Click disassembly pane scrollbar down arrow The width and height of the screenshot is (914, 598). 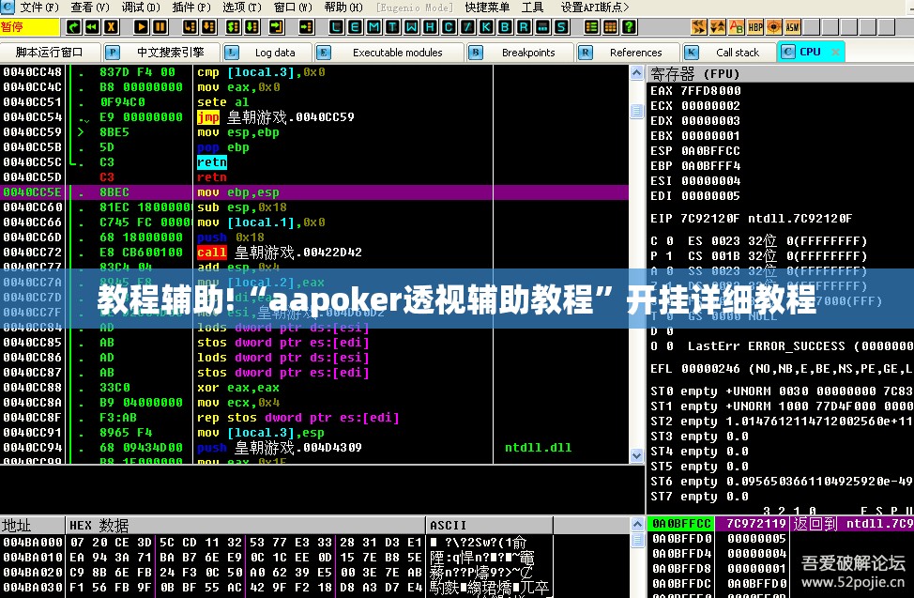(636, 455)
